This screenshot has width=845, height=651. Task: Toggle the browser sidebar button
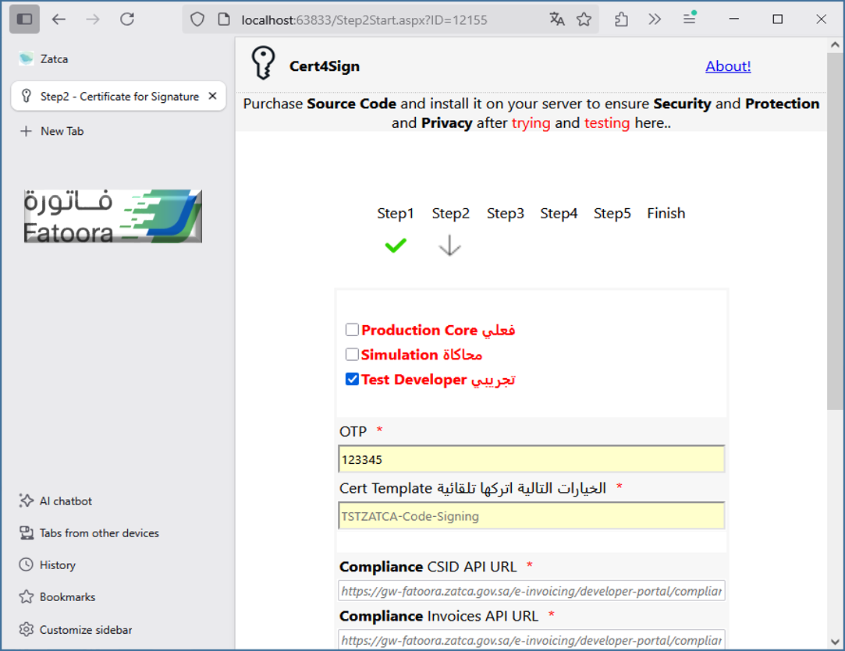pos(24,19)
